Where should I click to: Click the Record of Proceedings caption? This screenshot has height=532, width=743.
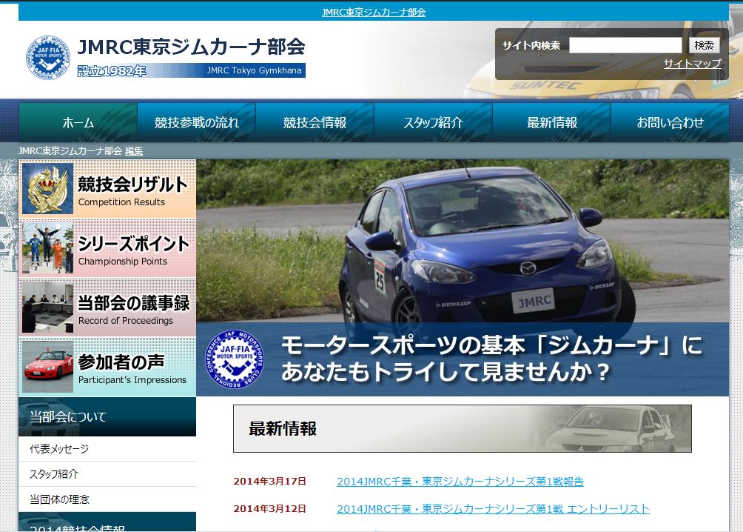[x=126, y=321]
